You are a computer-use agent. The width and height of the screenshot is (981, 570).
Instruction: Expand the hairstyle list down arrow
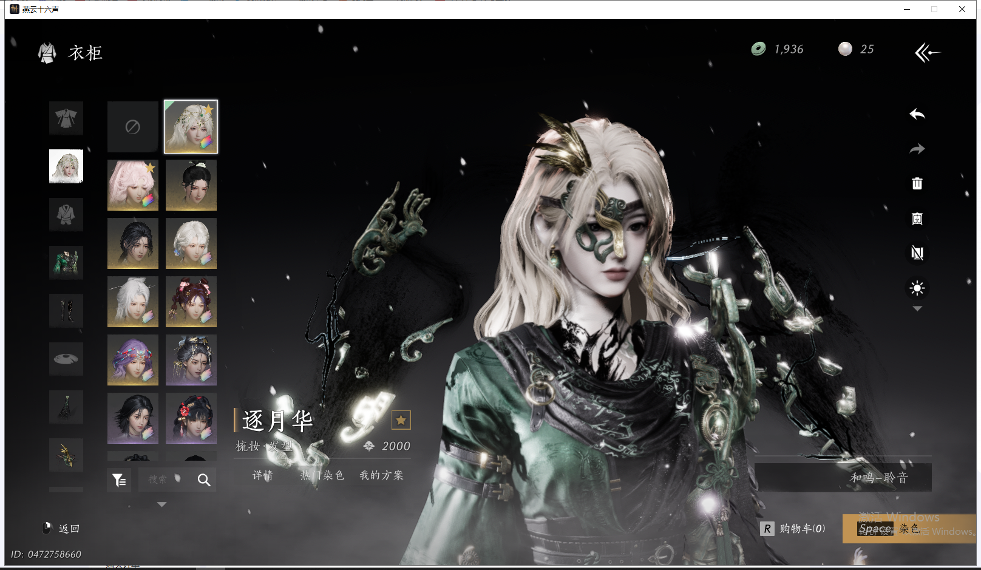click(161, 504)
